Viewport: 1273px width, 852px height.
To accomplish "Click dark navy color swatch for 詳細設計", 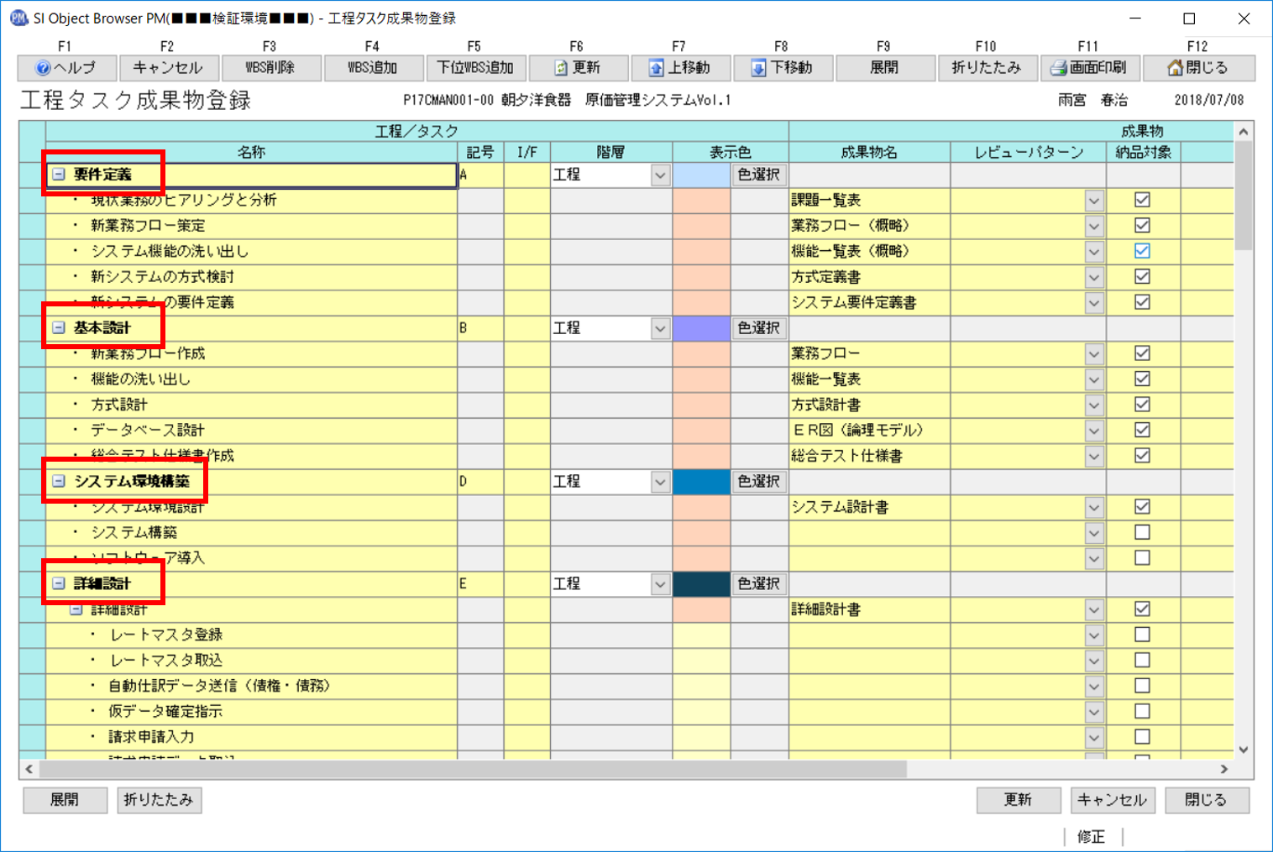I will pyautogui.click(x=701, y=584).
